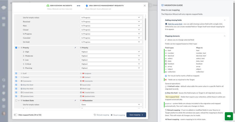
Task: Click the collection icon beside Work Logs
Action: pyautogui.click(x=81, y=89)
